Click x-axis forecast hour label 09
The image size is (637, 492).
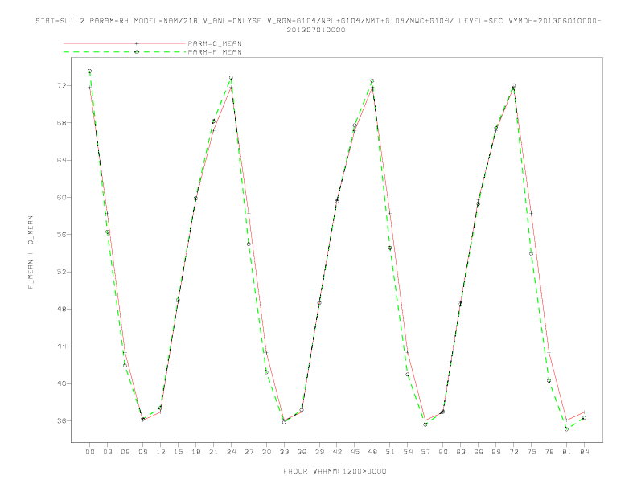(142, 452)
